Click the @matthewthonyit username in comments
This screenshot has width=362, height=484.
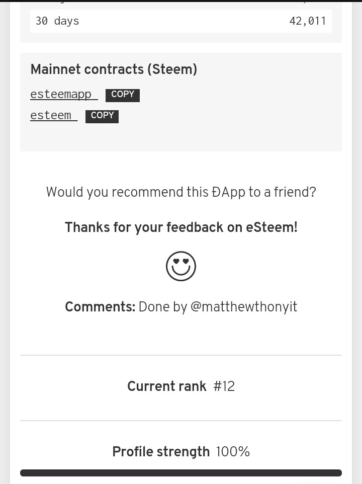[x=243, y=307]
